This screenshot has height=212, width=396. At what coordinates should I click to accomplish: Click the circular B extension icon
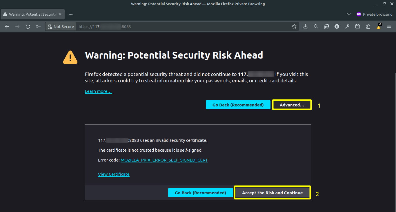(x=337, y=26)
